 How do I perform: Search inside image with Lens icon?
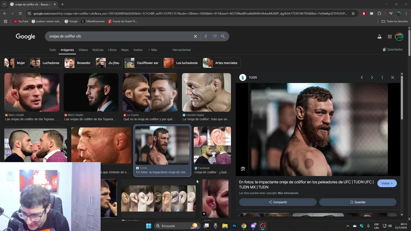coord(243,169)
